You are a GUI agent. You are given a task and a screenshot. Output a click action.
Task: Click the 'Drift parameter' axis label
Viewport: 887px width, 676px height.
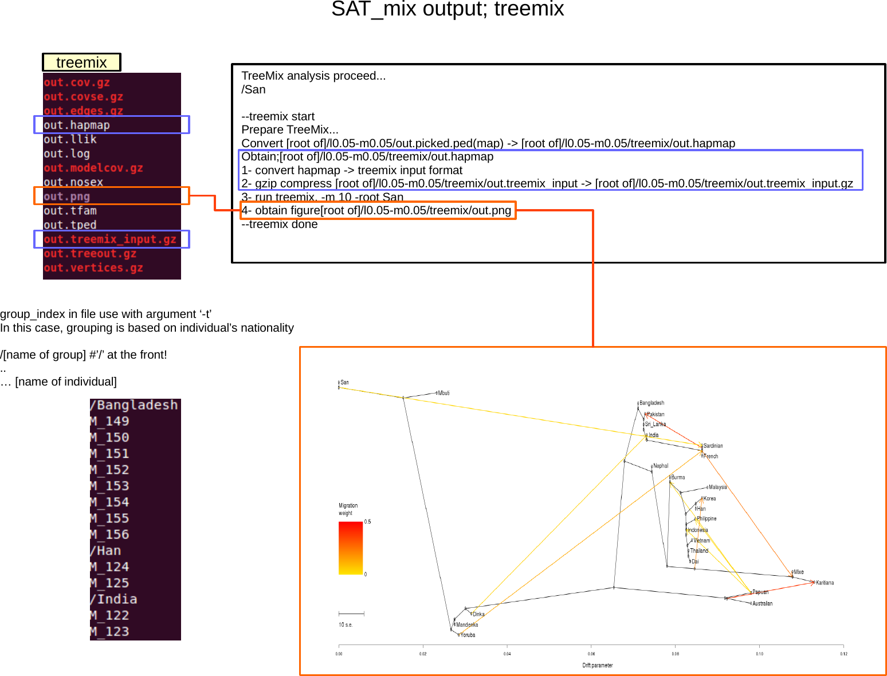coord(598,665)
